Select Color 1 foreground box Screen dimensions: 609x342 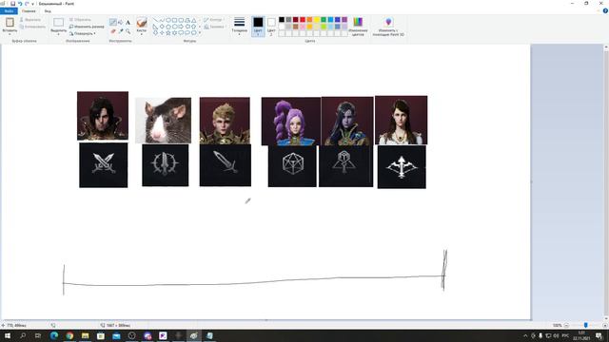click(x=258, y=26)
